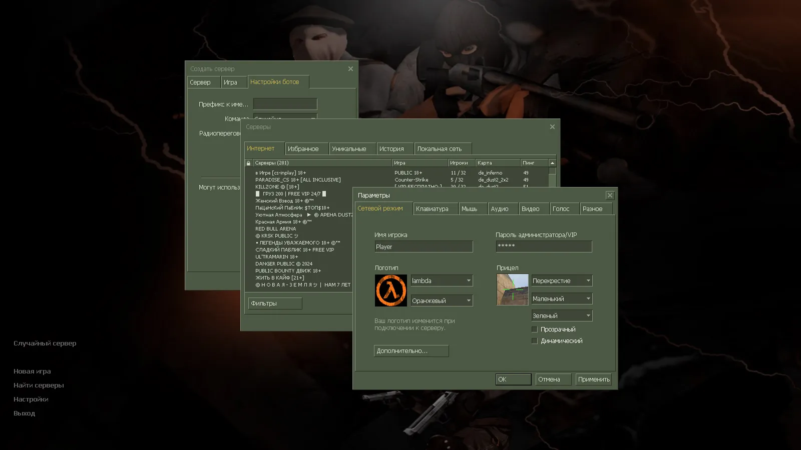Enable the Динамический checkbox
Image resolution: width=801 pixels, height=450 pixels.
point(535,340)
